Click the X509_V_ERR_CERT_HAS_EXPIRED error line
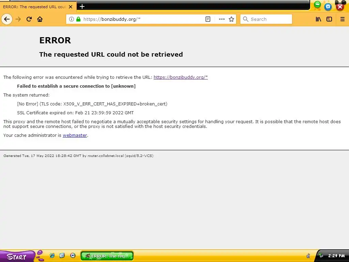Screen dimensions: 349x262 click(92, 104)
